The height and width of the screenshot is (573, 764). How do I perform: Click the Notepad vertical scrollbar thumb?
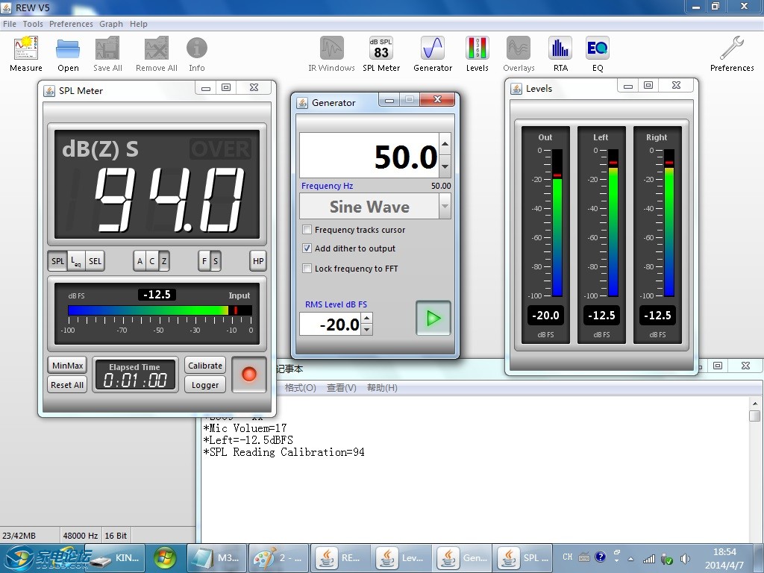point(755,416)
